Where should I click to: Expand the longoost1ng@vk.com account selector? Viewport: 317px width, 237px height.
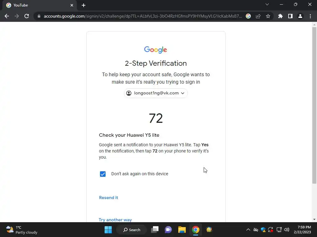coord(156,93)
